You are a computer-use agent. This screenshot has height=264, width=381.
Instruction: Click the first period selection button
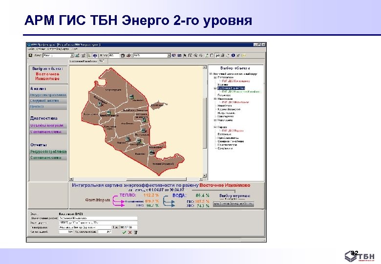click(x=216, y=204)
